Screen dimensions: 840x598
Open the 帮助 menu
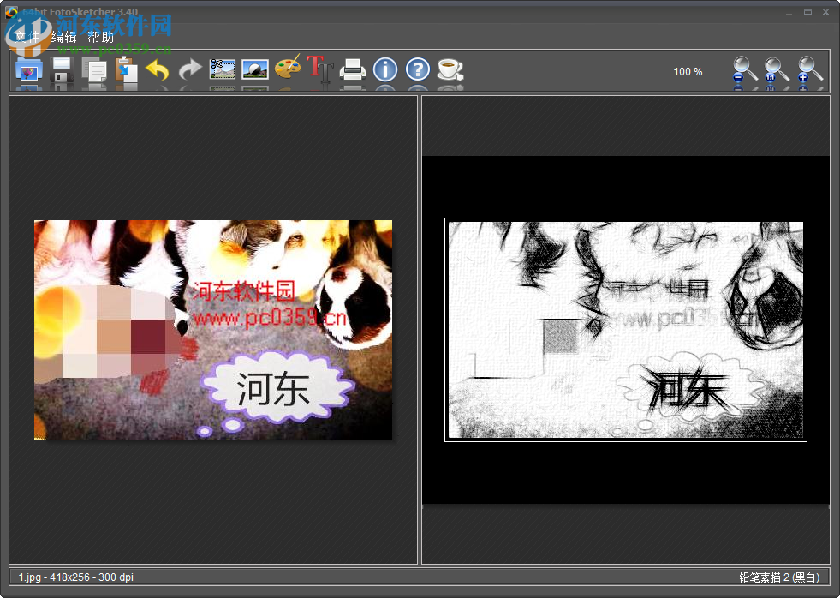pyautogui.click(x=97, y=37)
